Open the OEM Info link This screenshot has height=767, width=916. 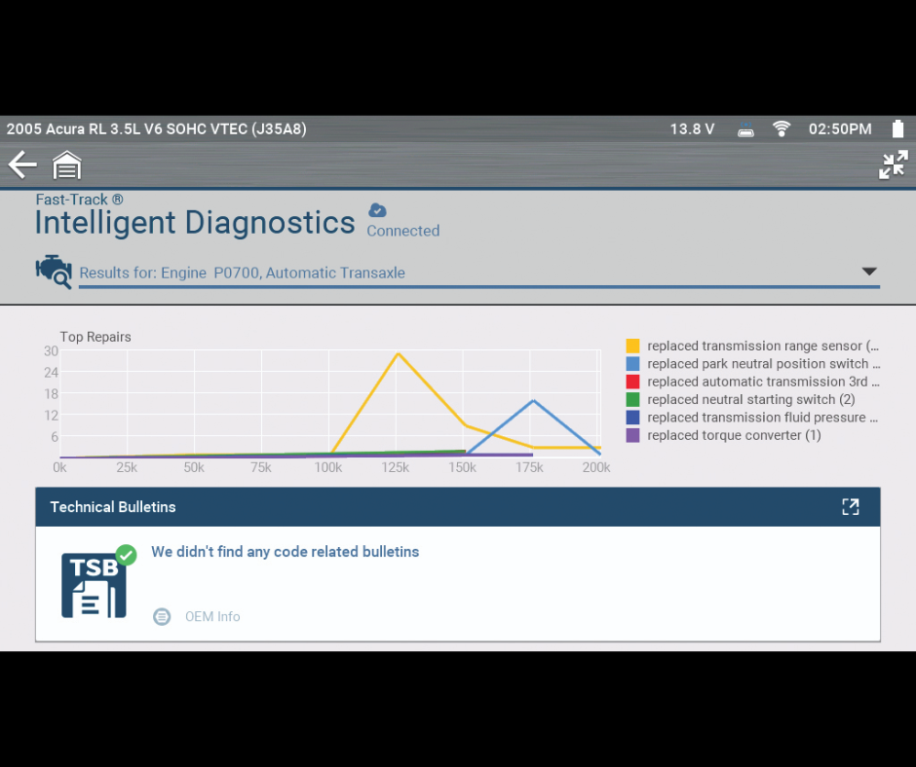point(212,616)
